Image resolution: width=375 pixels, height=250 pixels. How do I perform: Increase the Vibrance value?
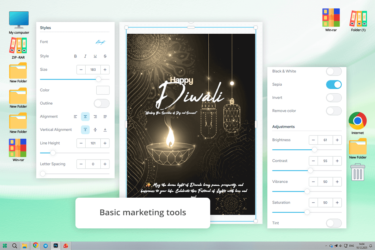coord(337,182)
